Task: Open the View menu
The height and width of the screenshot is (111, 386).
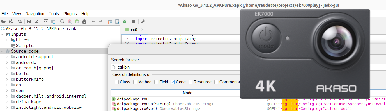Action: [x=17, y=14]
